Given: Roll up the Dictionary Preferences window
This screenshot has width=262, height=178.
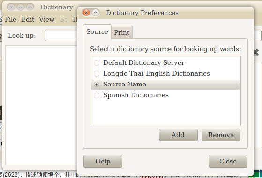Looking at the screenshot, I should (x=96, y=13).
